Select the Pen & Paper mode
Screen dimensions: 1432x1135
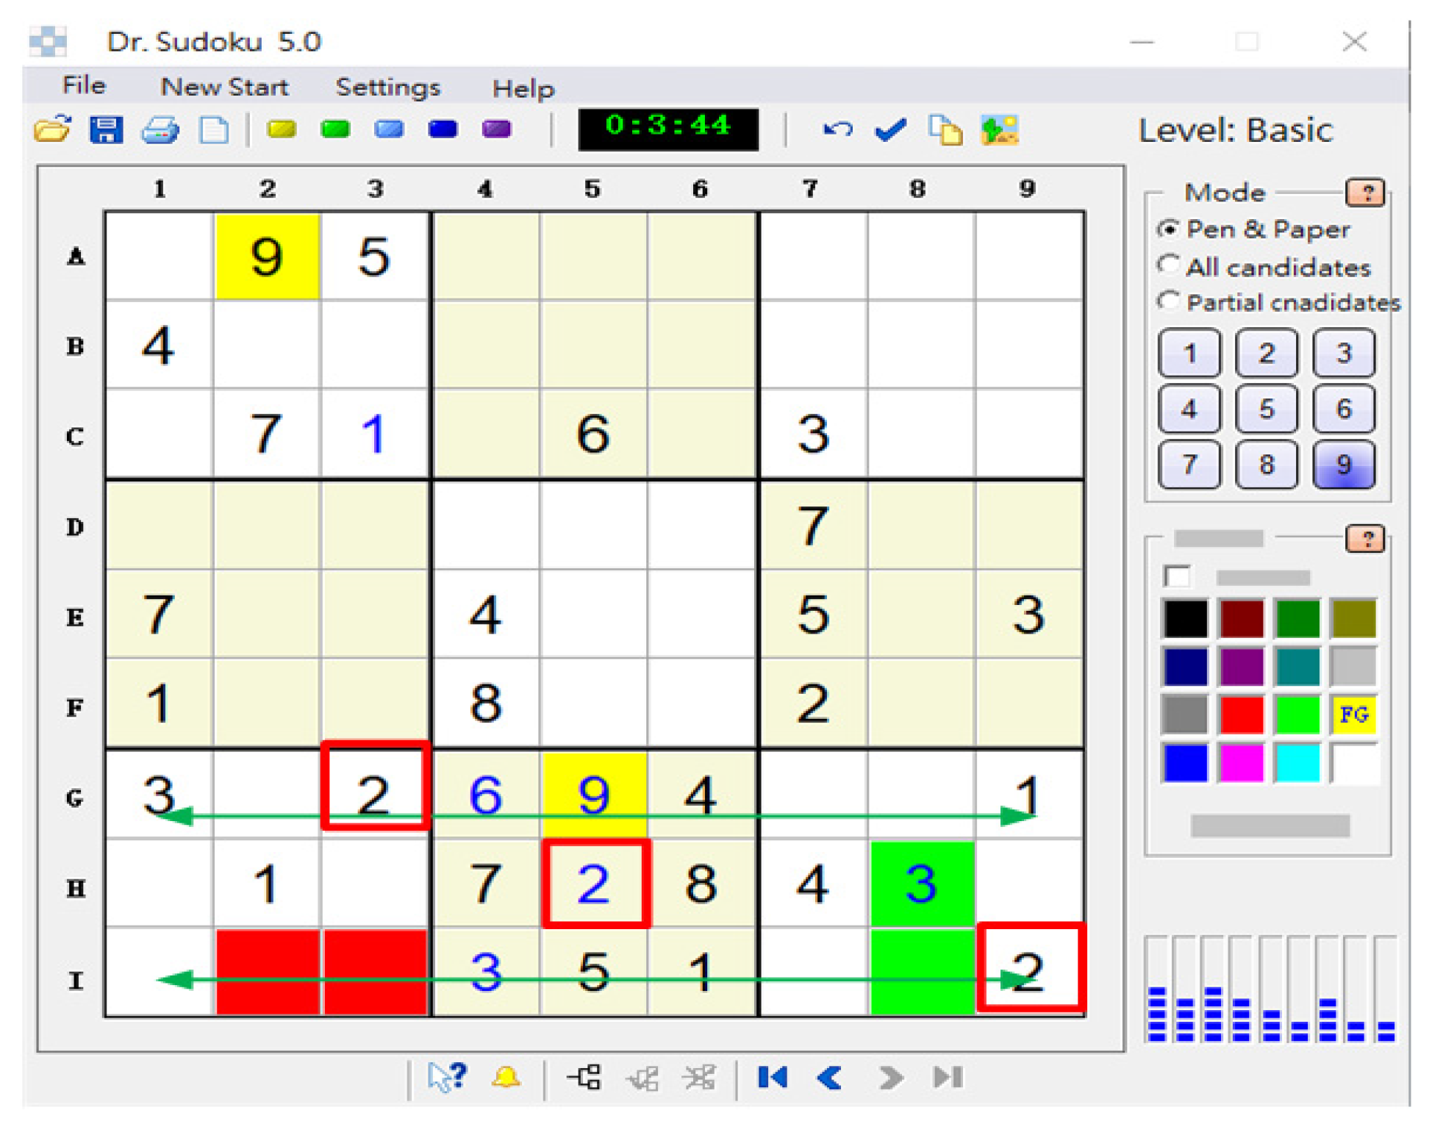click(1167, 229)
